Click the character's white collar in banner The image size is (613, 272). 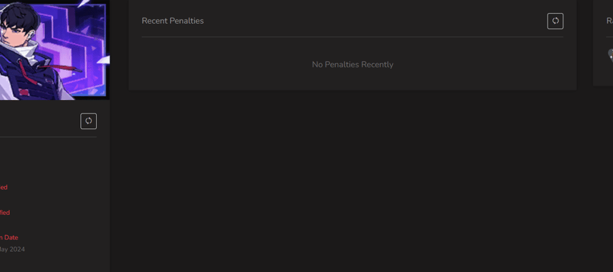tap(29, 52)
